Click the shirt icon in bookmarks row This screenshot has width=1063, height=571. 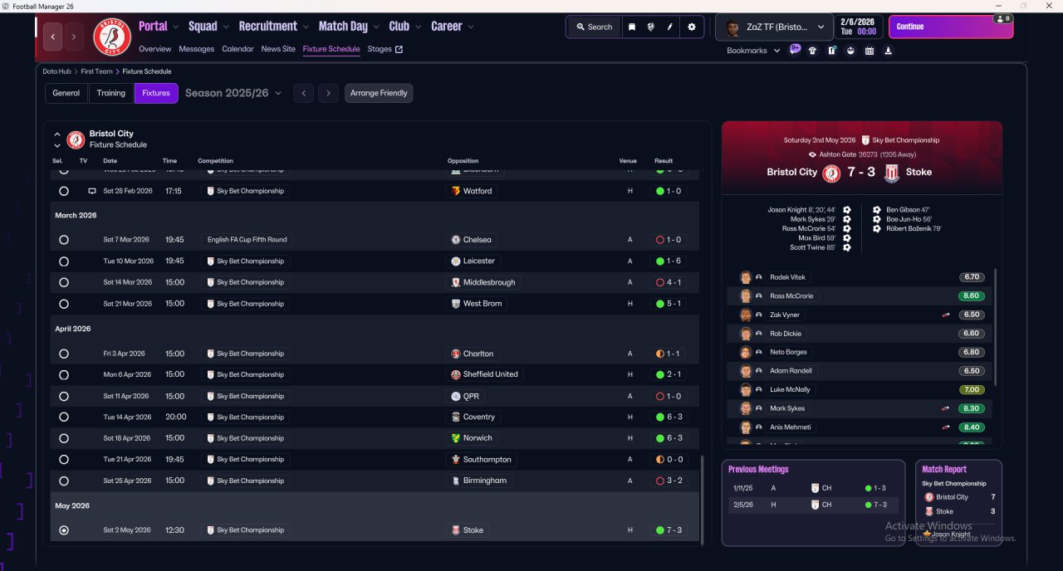(812, 51)
